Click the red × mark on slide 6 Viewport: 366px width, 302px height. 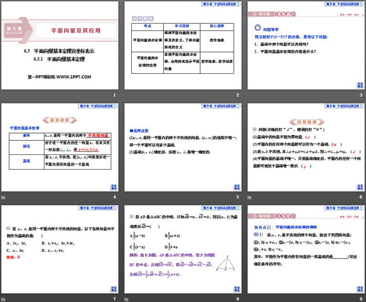tap(335, 144)
